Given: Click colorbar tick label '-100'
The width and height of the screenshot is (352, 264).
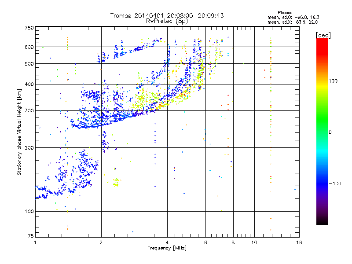Looking at the screenshot, I should [x=335, y=183].
